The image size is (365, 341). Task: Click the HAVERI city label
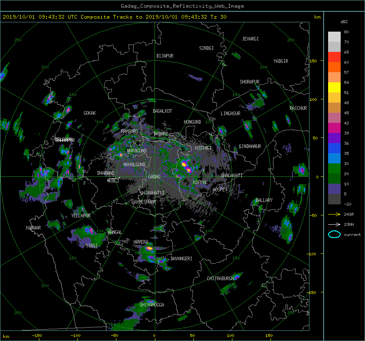pos(141,242)
